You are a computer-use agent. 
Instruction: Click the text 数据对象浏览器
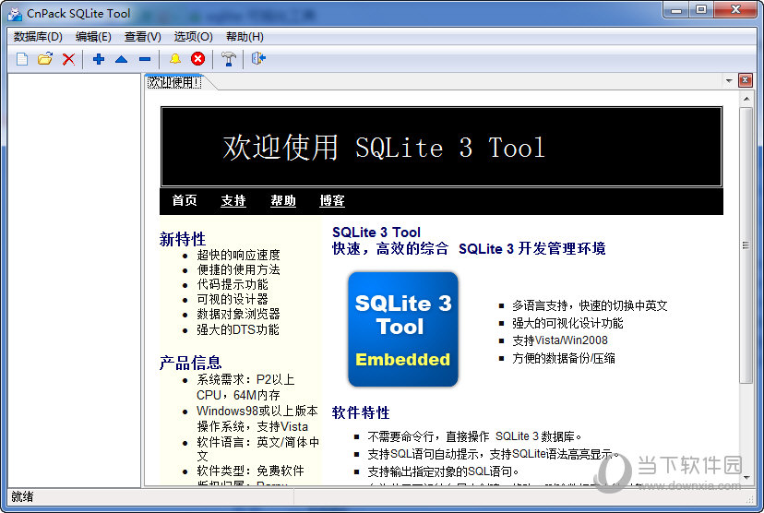[x=238, y=314]
